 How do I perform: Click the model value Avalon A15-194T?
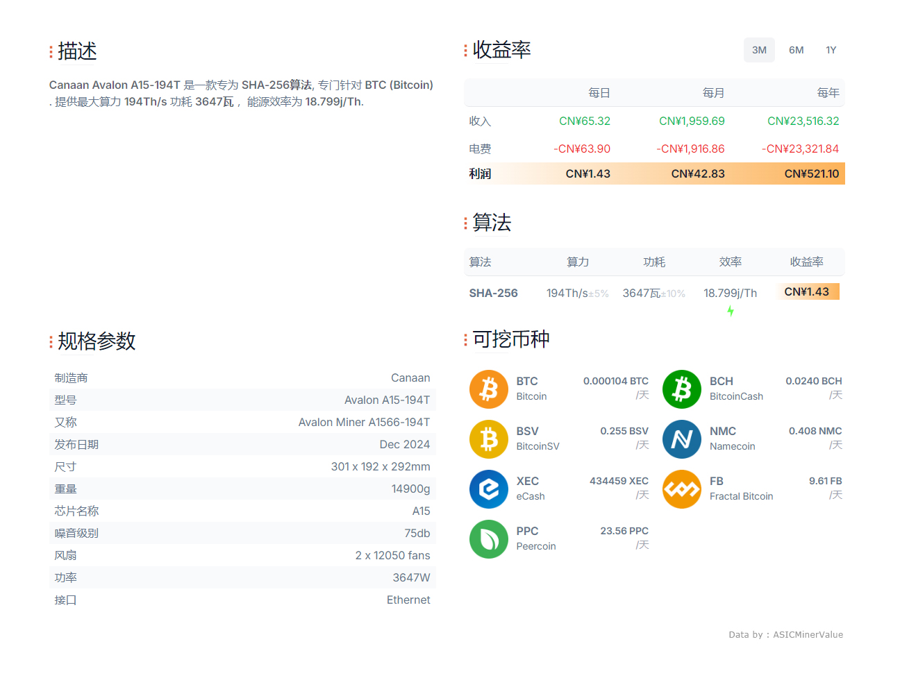point(387,400)
